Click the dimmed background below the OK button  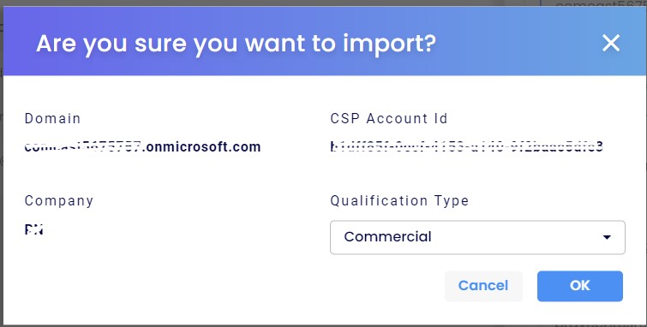click(580, 325)
